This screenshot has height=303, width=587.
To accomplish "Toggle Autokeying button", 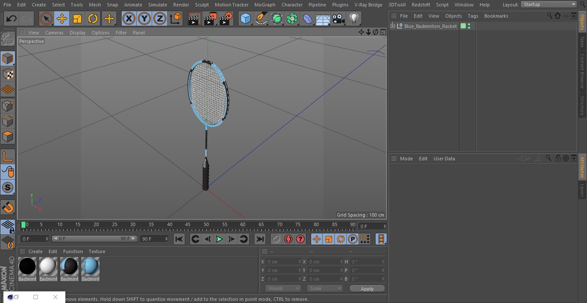I will pos(288,239).
